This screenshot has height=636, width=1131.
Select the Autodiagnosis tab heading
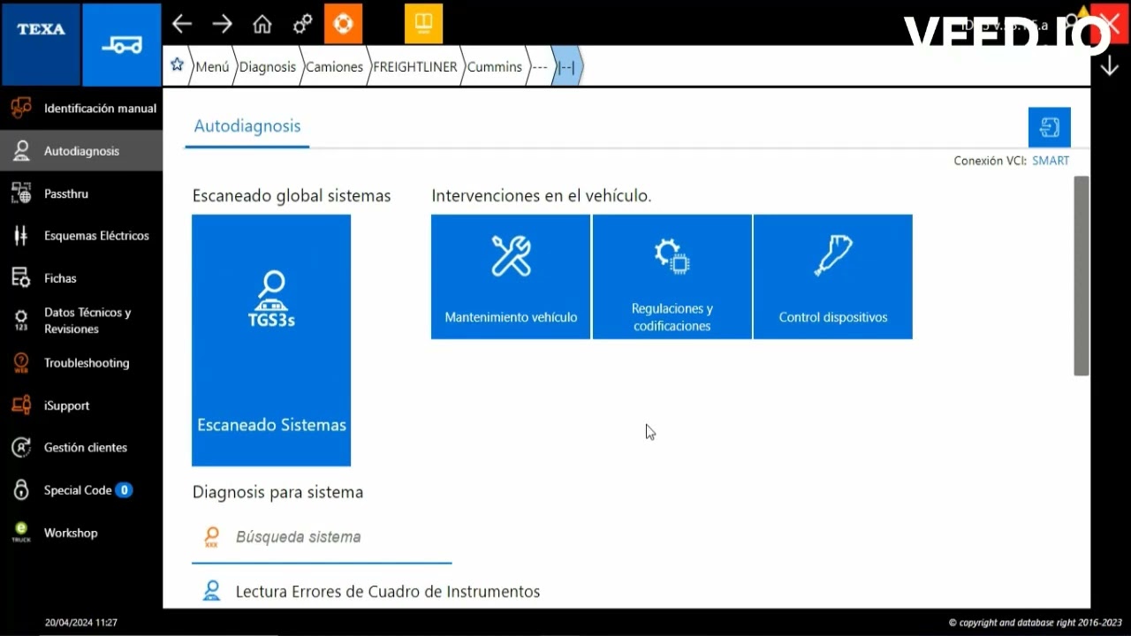(x=247, y=126)
